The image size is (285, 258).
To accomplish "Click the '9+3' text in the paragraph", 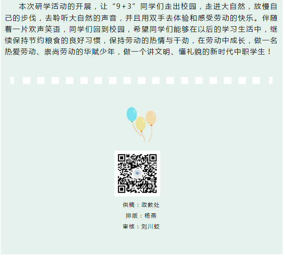I will click(124, 7).
